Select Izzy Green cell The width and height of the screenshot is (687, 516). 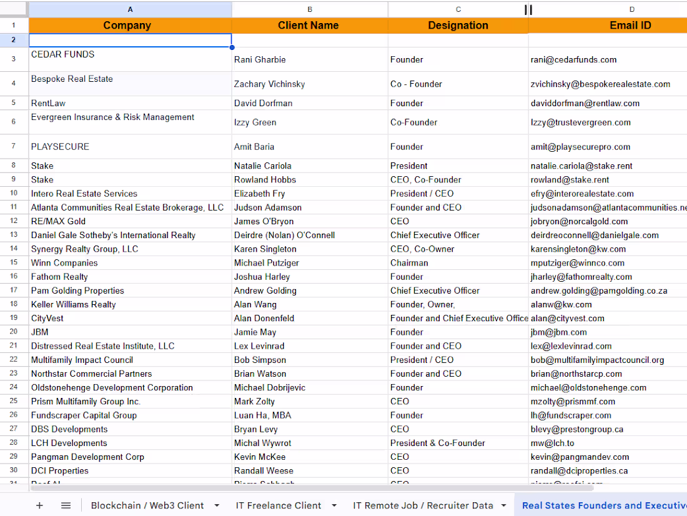pos(310,122)
